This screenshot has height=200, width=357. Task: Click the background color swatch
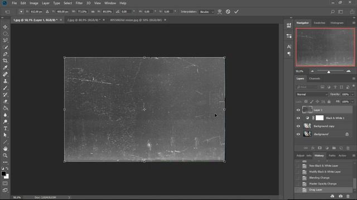7,177
